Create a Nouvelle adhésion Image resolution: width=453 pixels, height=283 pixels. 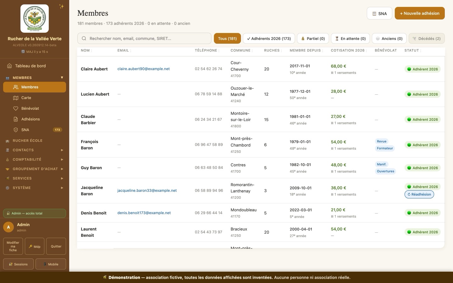coord(420,13)
